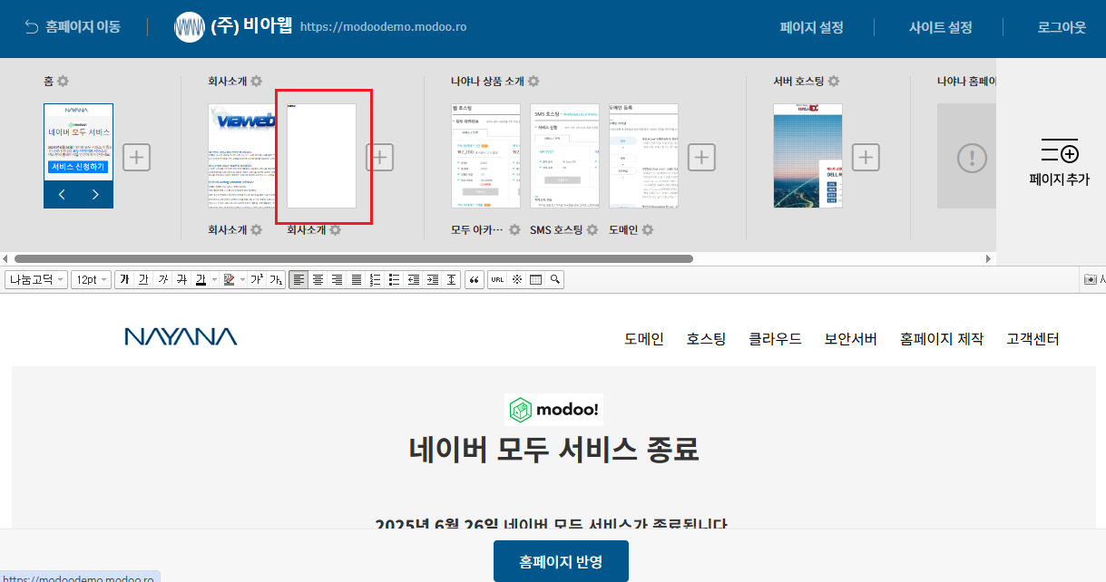This screenshot has width=1106, height=582.
Task: Open find and replace tool
Action: [x=554, y=279]
